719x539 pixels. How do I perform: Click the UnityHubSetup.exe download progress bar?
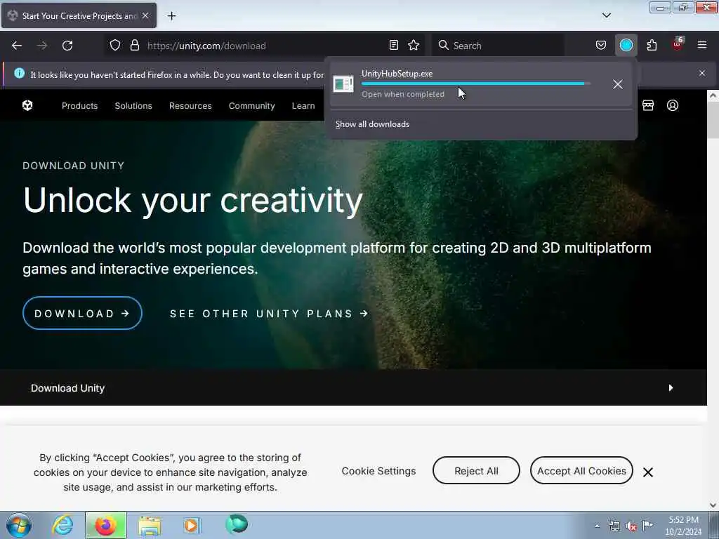[476, 84]
